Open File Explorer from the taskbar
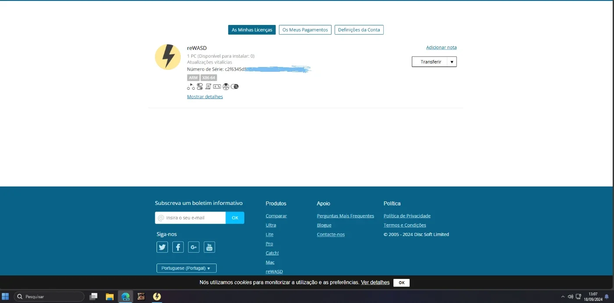The height and width of the screenshot is (303, 614). click(110, 296)
